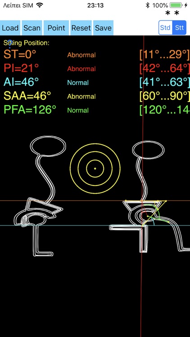Select the Stt sitting segment

(179, 28)
